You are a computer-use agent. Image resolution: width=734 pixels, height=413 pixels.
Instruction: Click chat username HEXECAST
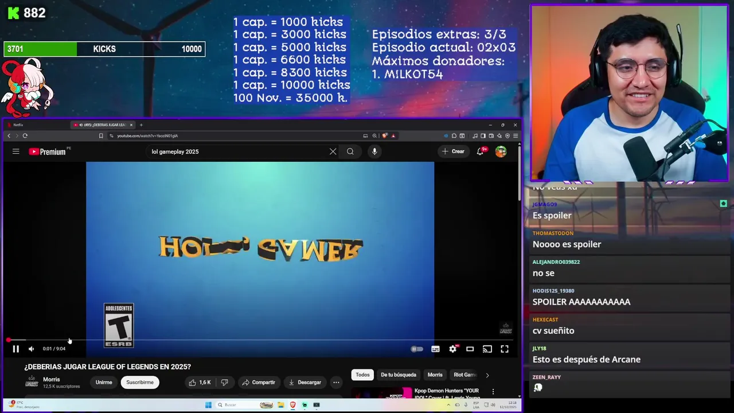(545, 320)
